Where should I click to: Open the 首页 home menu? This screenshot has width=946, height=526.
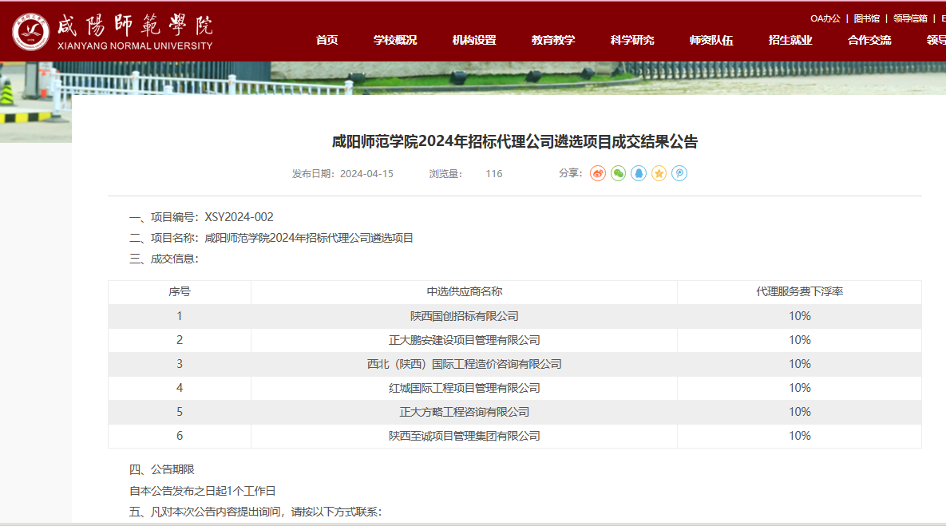click(x=327, y=40)
